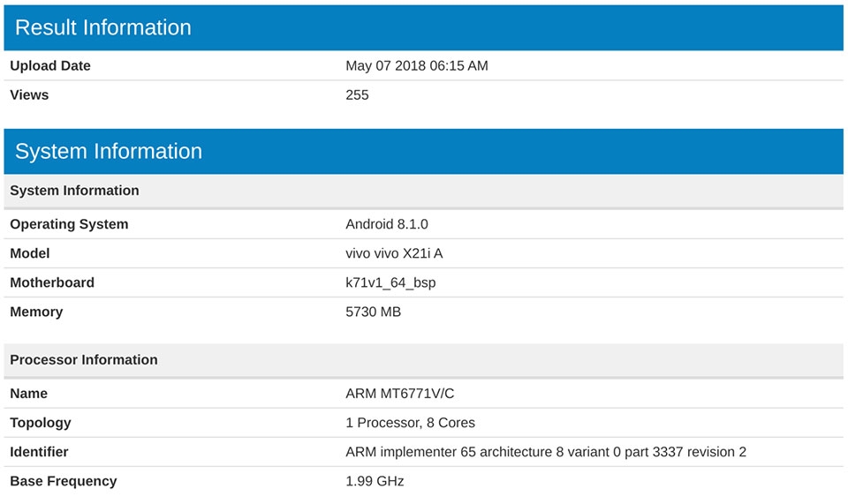Click the Views label
This screenshot has width=848, height=504.
pos(29,95)
